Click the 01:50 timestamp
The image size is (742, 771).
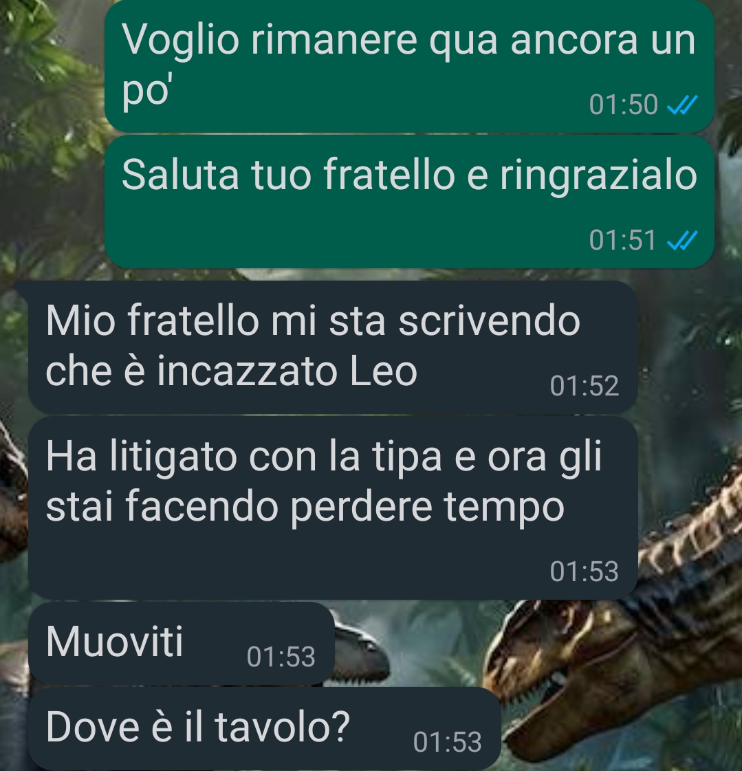click(x=623, y=105)
